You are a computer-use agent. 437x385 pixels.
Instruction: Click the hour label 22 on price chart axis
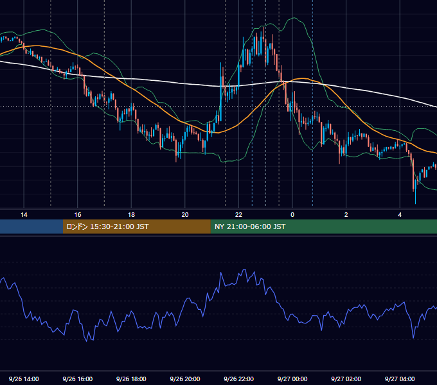238,215
